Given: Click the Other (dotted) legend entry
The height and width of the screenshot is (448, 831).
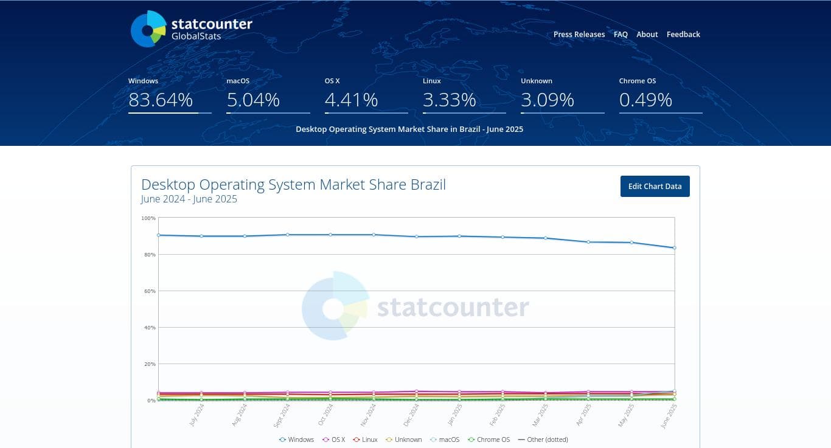Looking at the screenshot, I should pos(543,439).
